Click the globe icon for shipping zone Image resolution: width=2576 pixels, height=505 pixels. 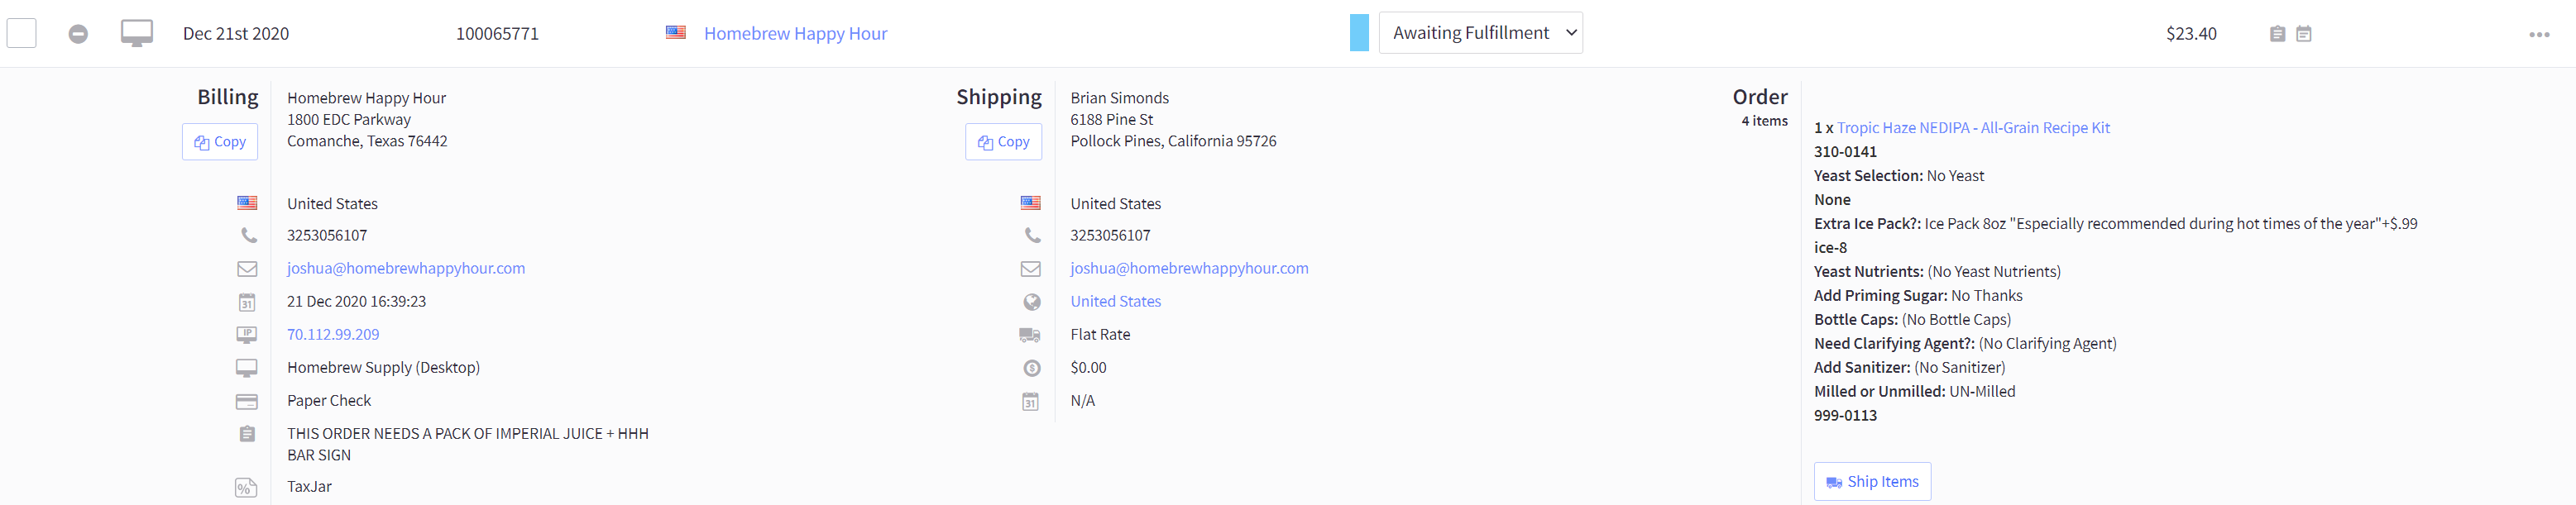coord(1031,302)
